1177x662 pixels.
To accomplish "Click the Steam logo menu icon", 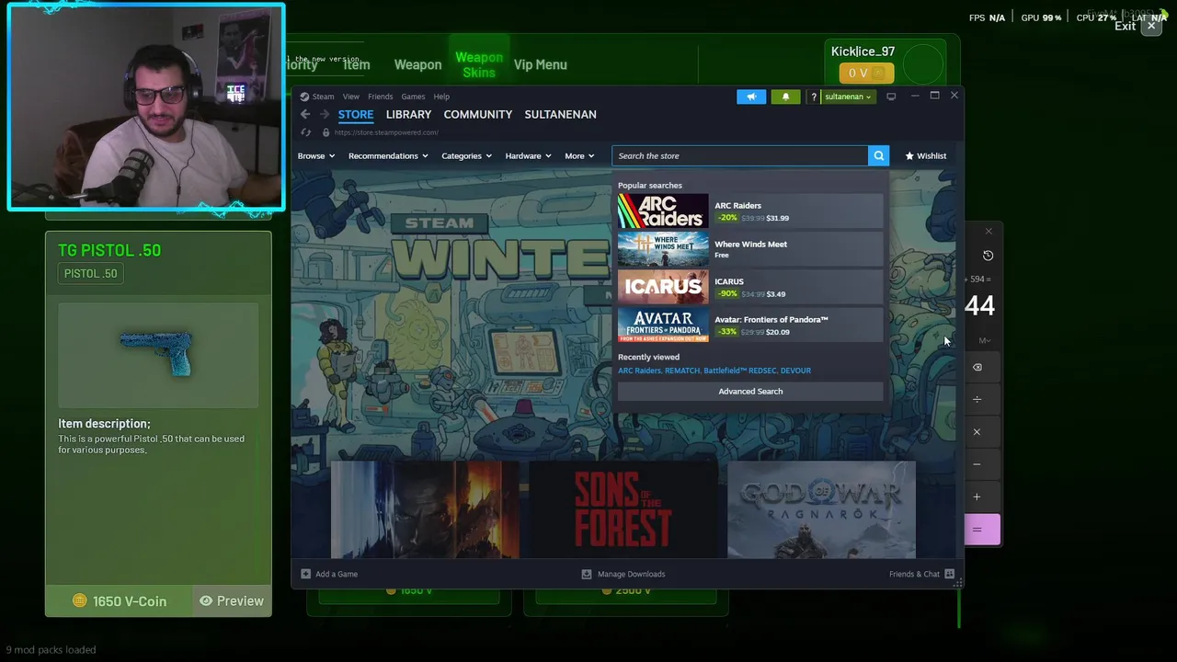I will 304,97.
